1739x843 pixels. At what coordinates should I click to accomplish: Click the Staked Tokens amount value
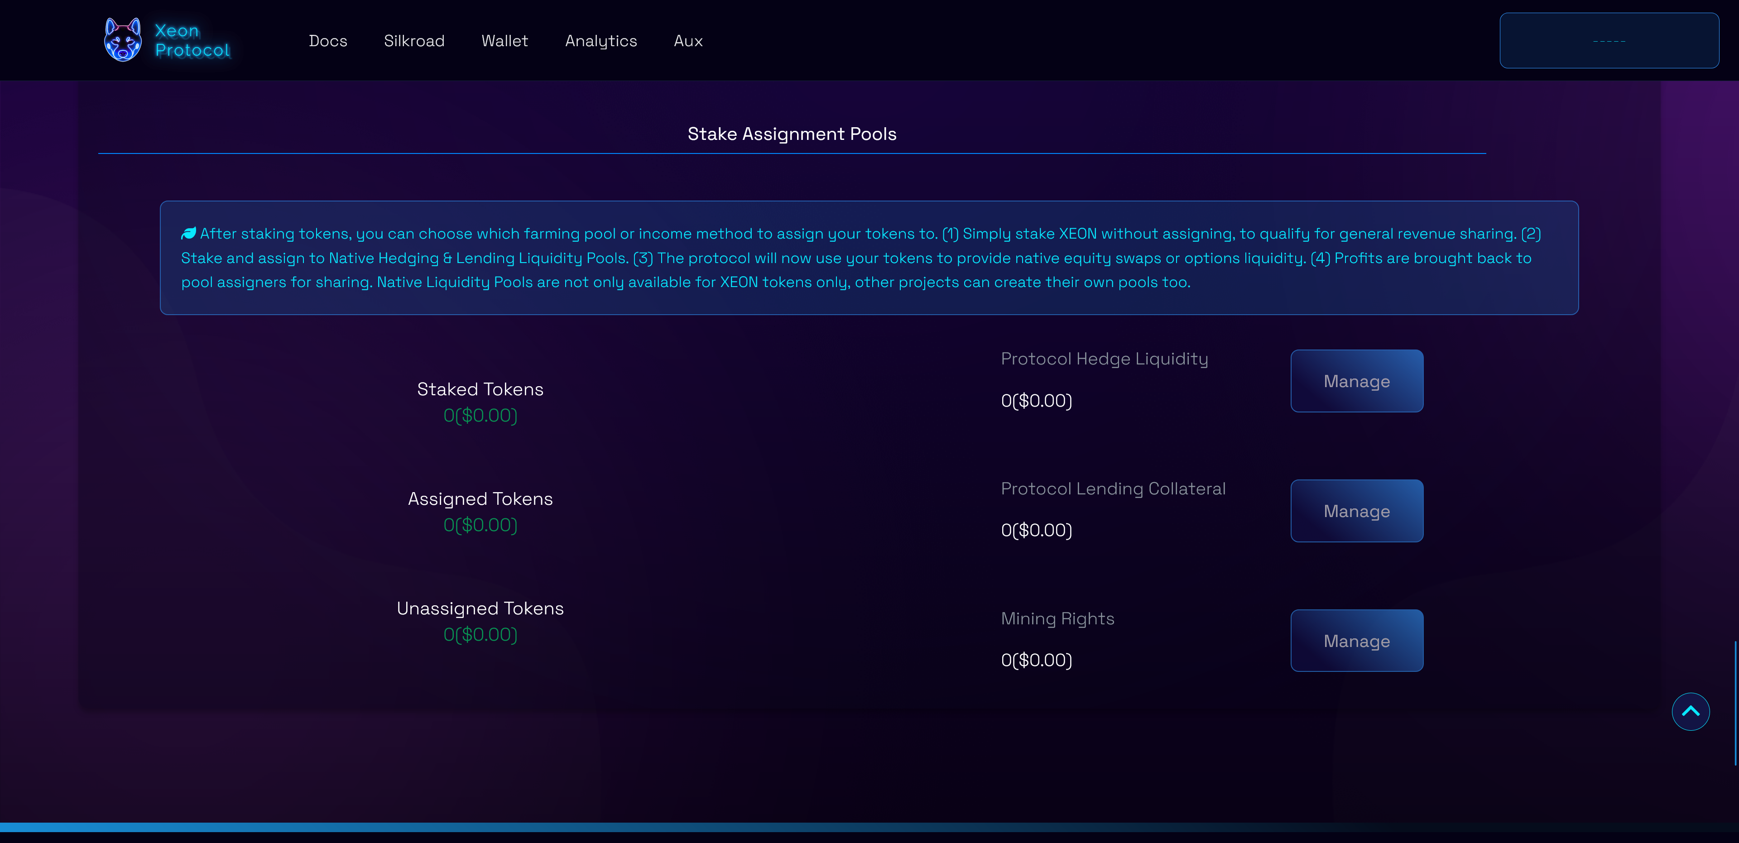[480, 416]
